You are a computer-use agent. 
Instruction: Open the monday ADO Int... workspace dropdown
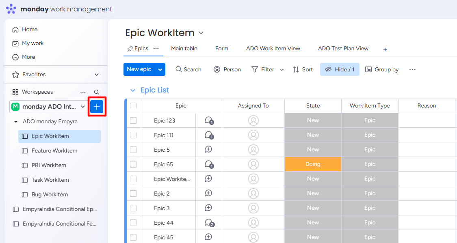83,107
